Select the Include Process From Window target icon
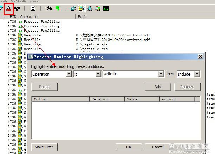Screen dimensions: 215x154 [17, 8]
